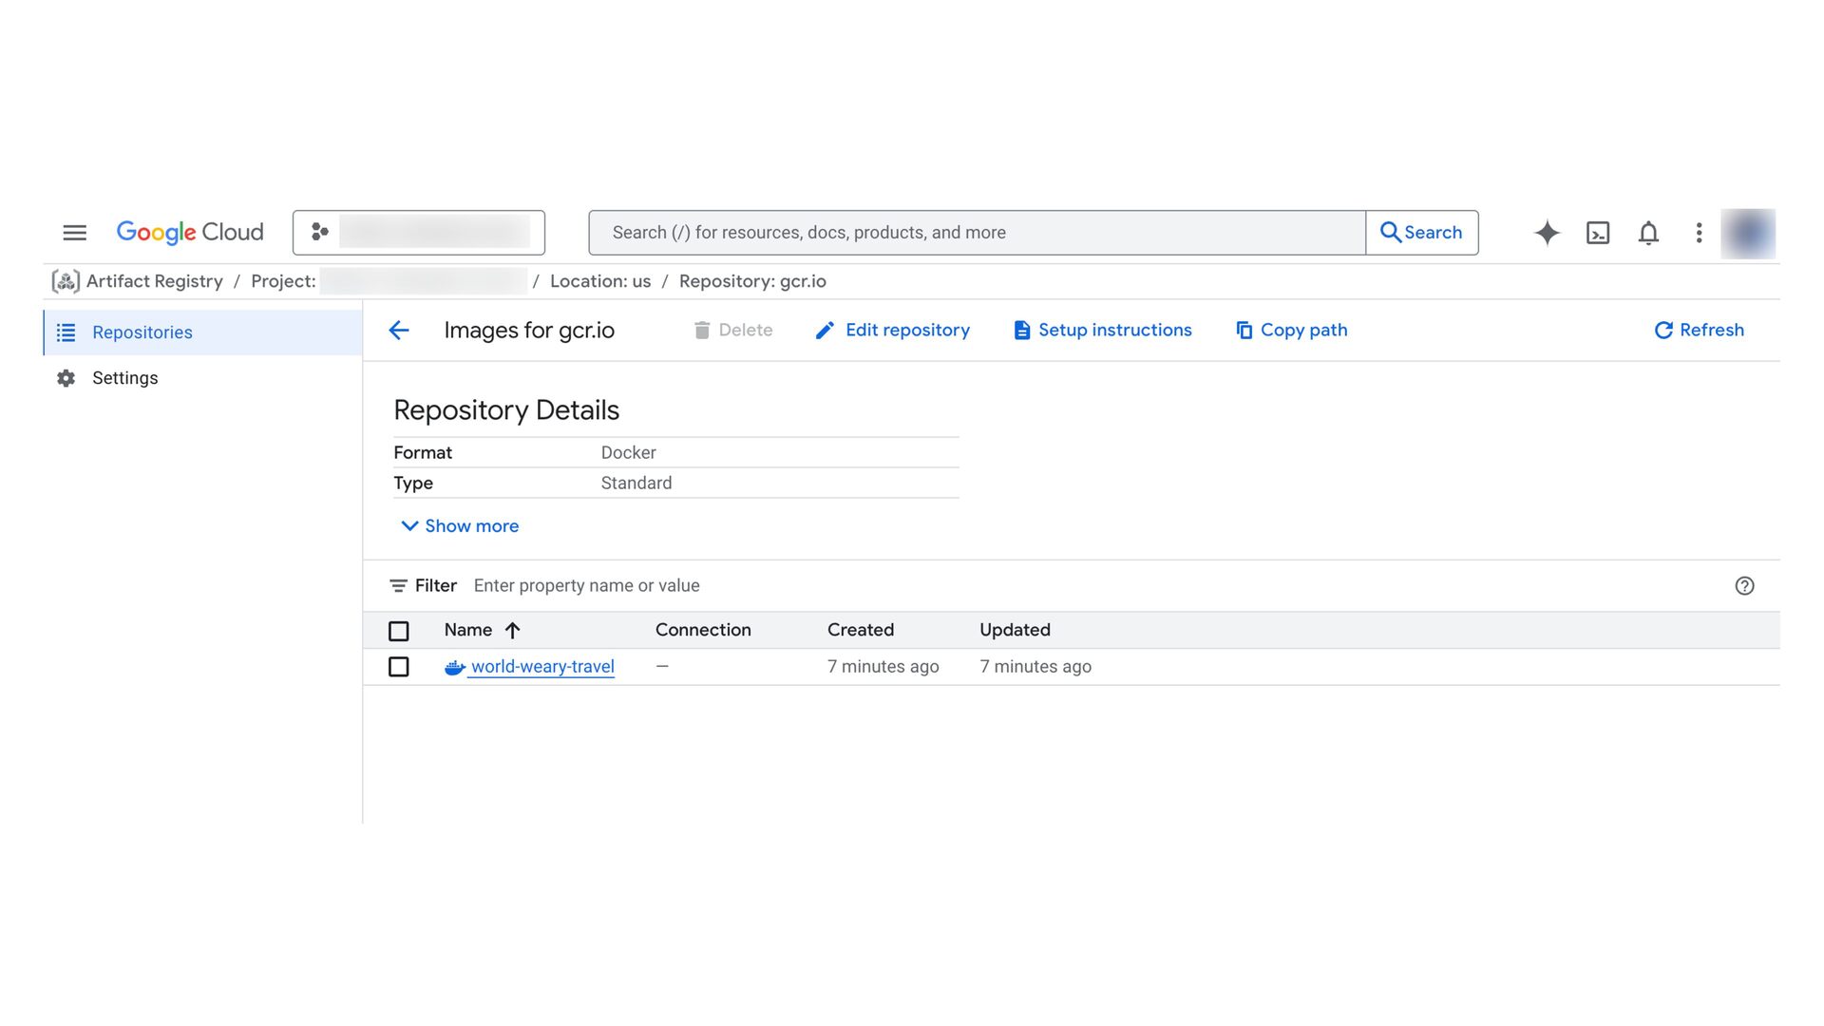Click the Edit repository button

click(893, 331)
